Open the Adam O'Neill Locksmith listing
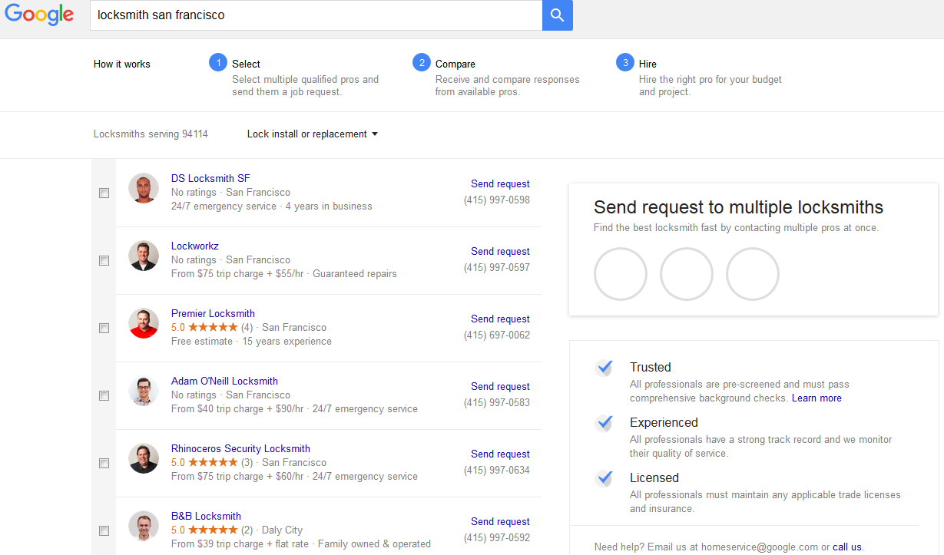The height and width of the screenshot is (555, 944). [224, 381]
